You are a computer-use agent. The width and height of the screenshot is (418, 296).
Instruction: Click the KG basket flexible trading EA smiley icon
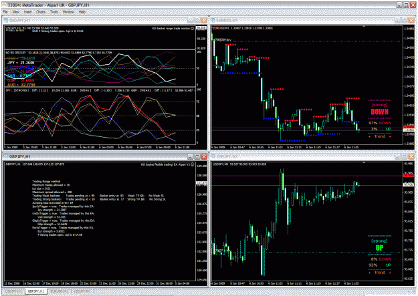click(x=193, y=164)
